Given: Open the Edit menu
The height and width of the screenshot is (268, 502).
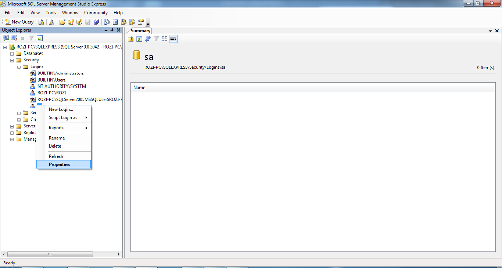Looking at the screenshot, I should (x=21, y=13).
